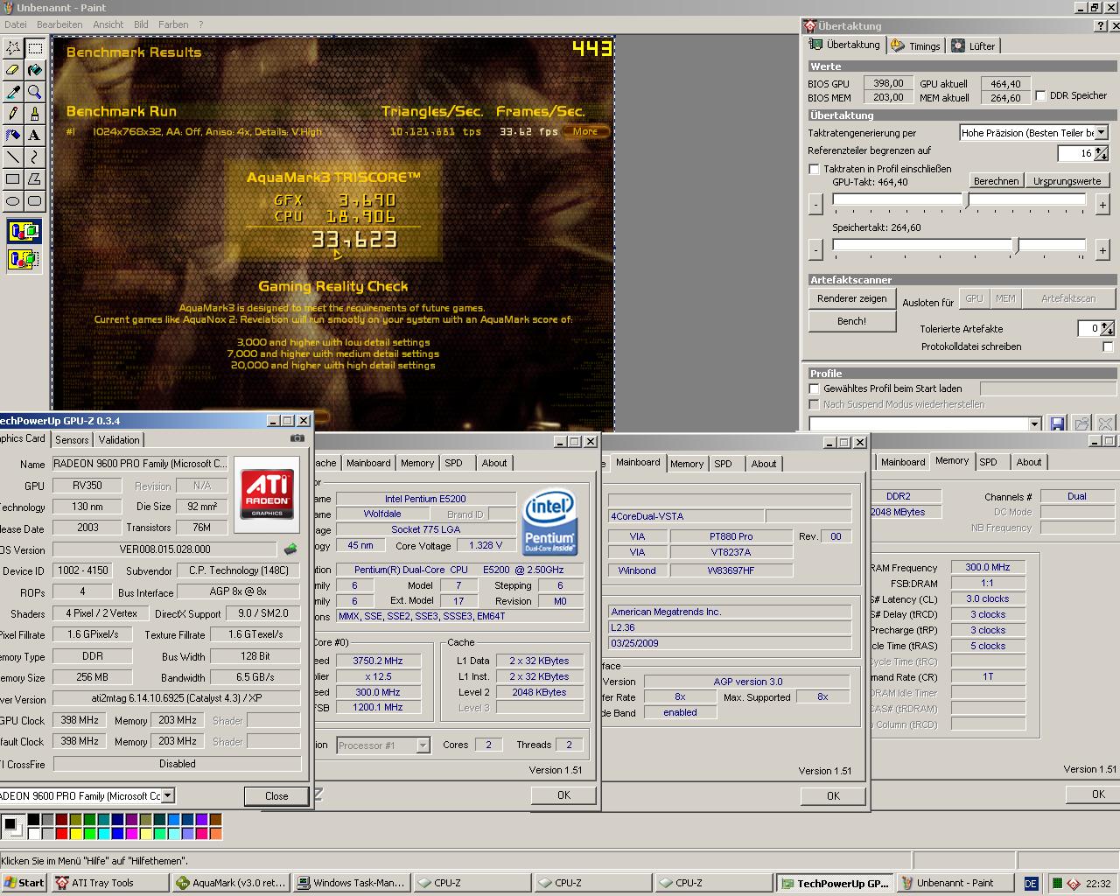Click the Close button in GPU-Z
Viewport: 1120px width, 896px height.
pos(276,796)
